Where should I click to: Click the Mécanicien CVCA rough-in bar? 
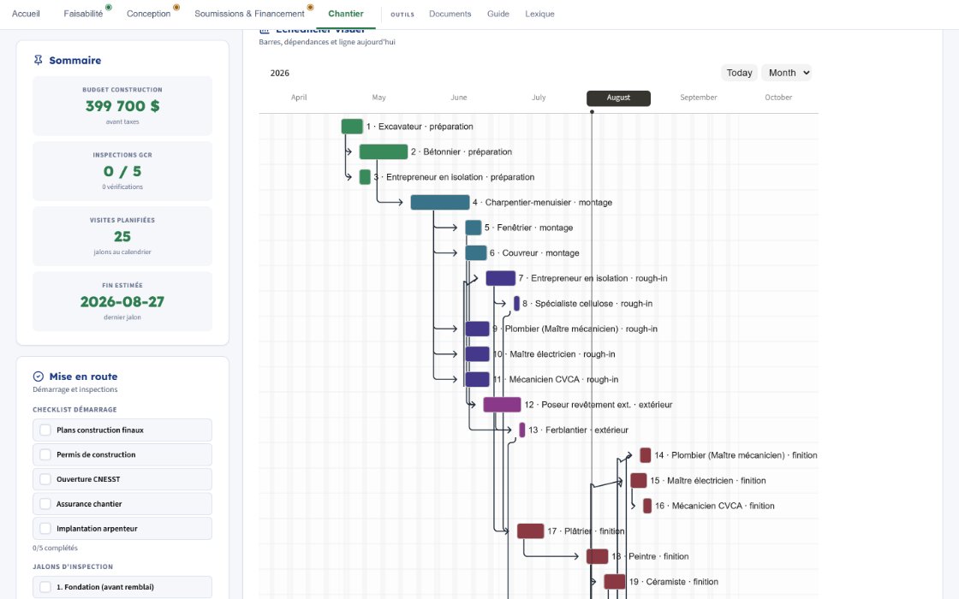pyautogui.click(x=477, y=380)
